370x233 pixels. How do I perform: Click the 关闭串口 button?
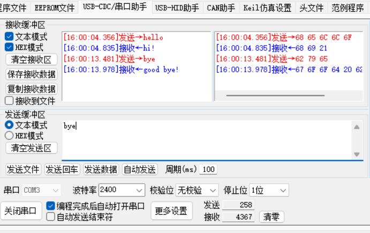pyautogui.click(x=21, y=211)
